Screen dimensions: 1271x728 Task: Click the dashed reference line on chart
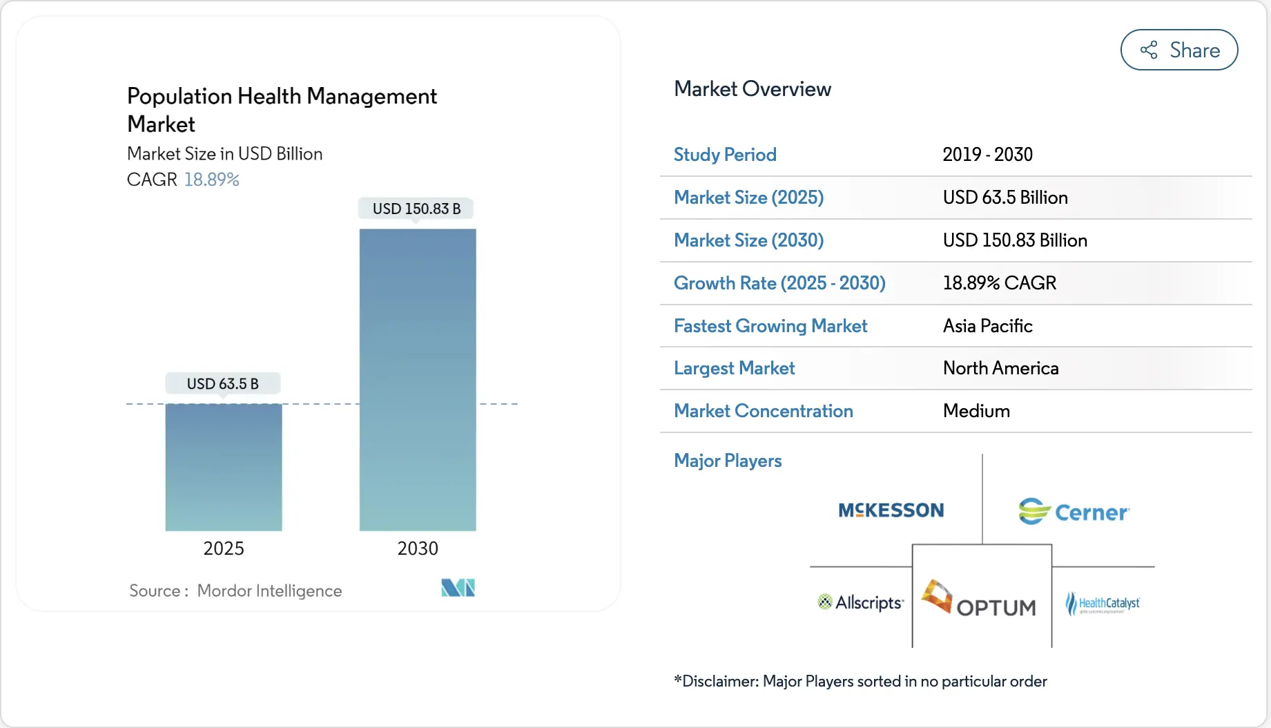pos(318,404)
